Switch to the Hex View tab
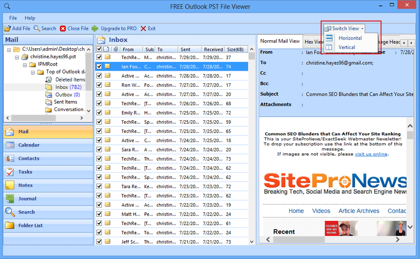The height and width of the screenshot is (259, 420). tap(314, 42)
